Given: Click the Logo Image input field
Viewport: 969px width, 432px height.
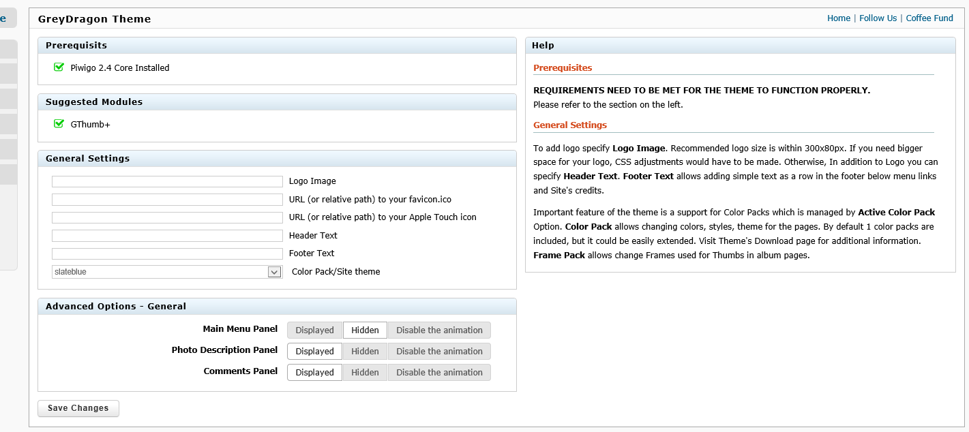Looking at the screenshot, I should [167, 182].
